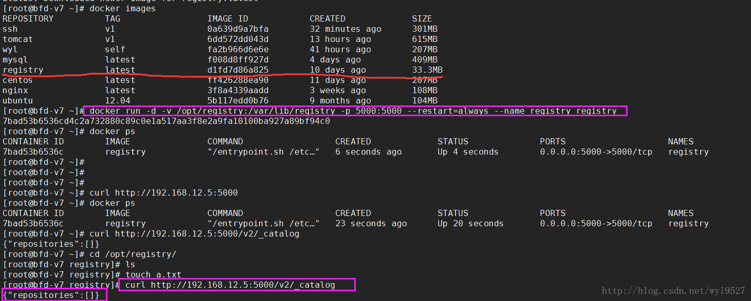Screen dimensions: 751x301
Task: Click '11 days ago' in centos row
Action: pyautogui.click(x=338, y=80)
